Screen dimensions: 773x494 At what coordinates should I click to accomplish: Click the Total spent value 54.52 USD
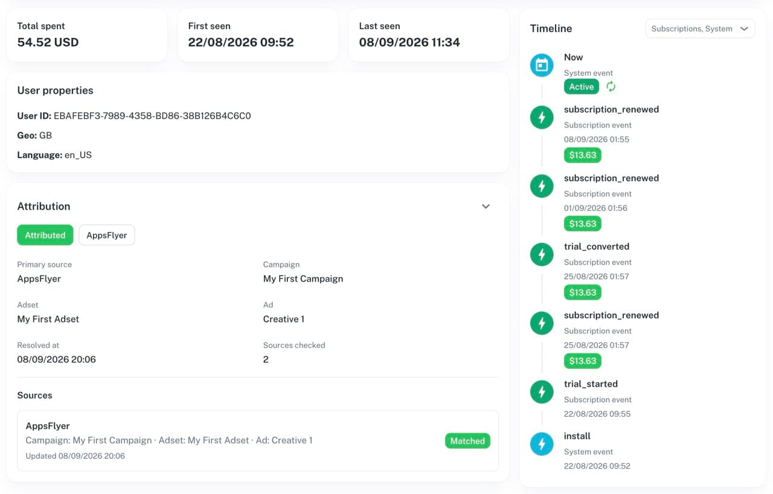click(48, 42)
